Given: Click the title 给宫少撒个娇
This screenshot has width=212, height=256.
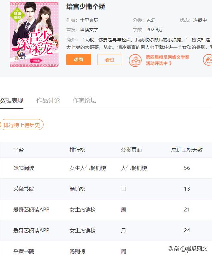Looking at the screenshot, I should click(x=86, y=7).
